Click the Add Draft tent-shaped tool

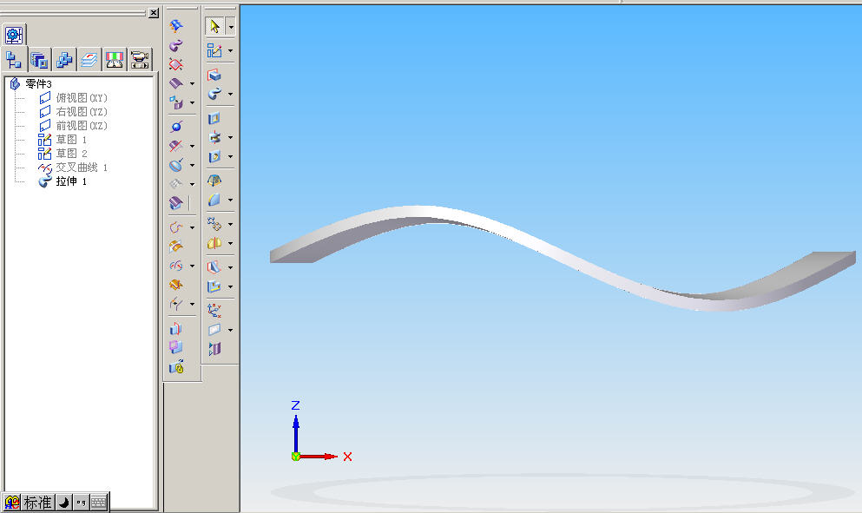[214, 181]
